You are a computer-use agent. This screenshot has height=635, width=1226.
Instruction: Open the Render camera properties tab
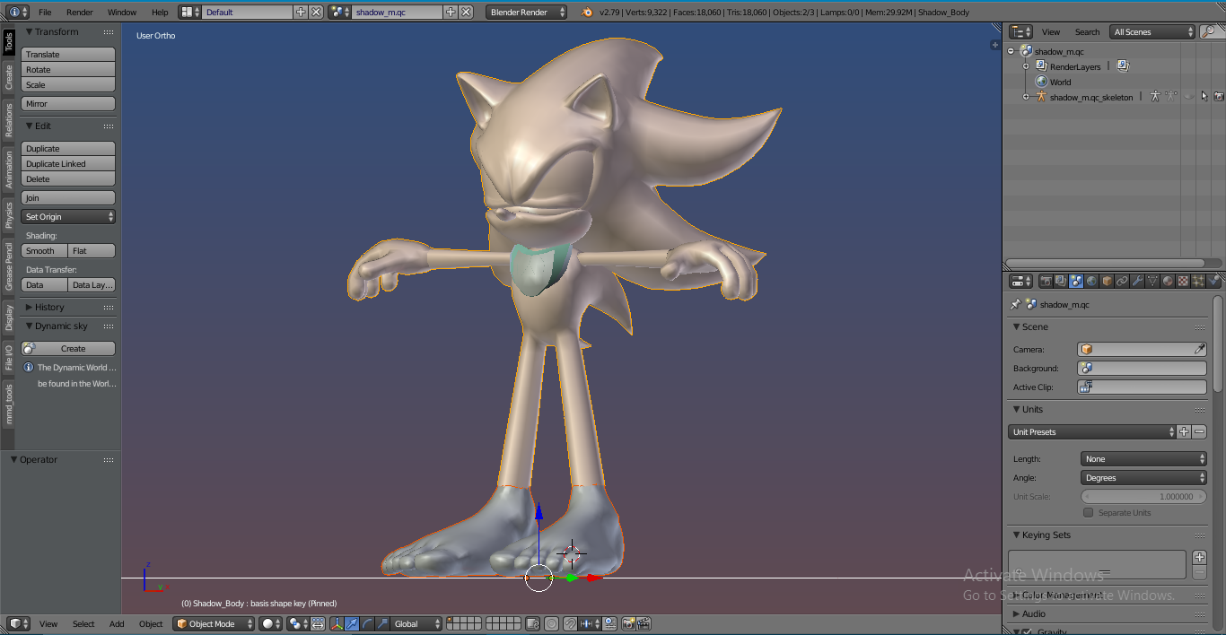1046,281
